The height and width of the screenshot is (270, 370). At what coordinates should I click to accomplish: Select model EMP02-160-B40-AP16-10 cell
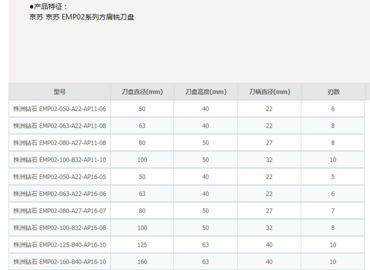click(59, 262)
